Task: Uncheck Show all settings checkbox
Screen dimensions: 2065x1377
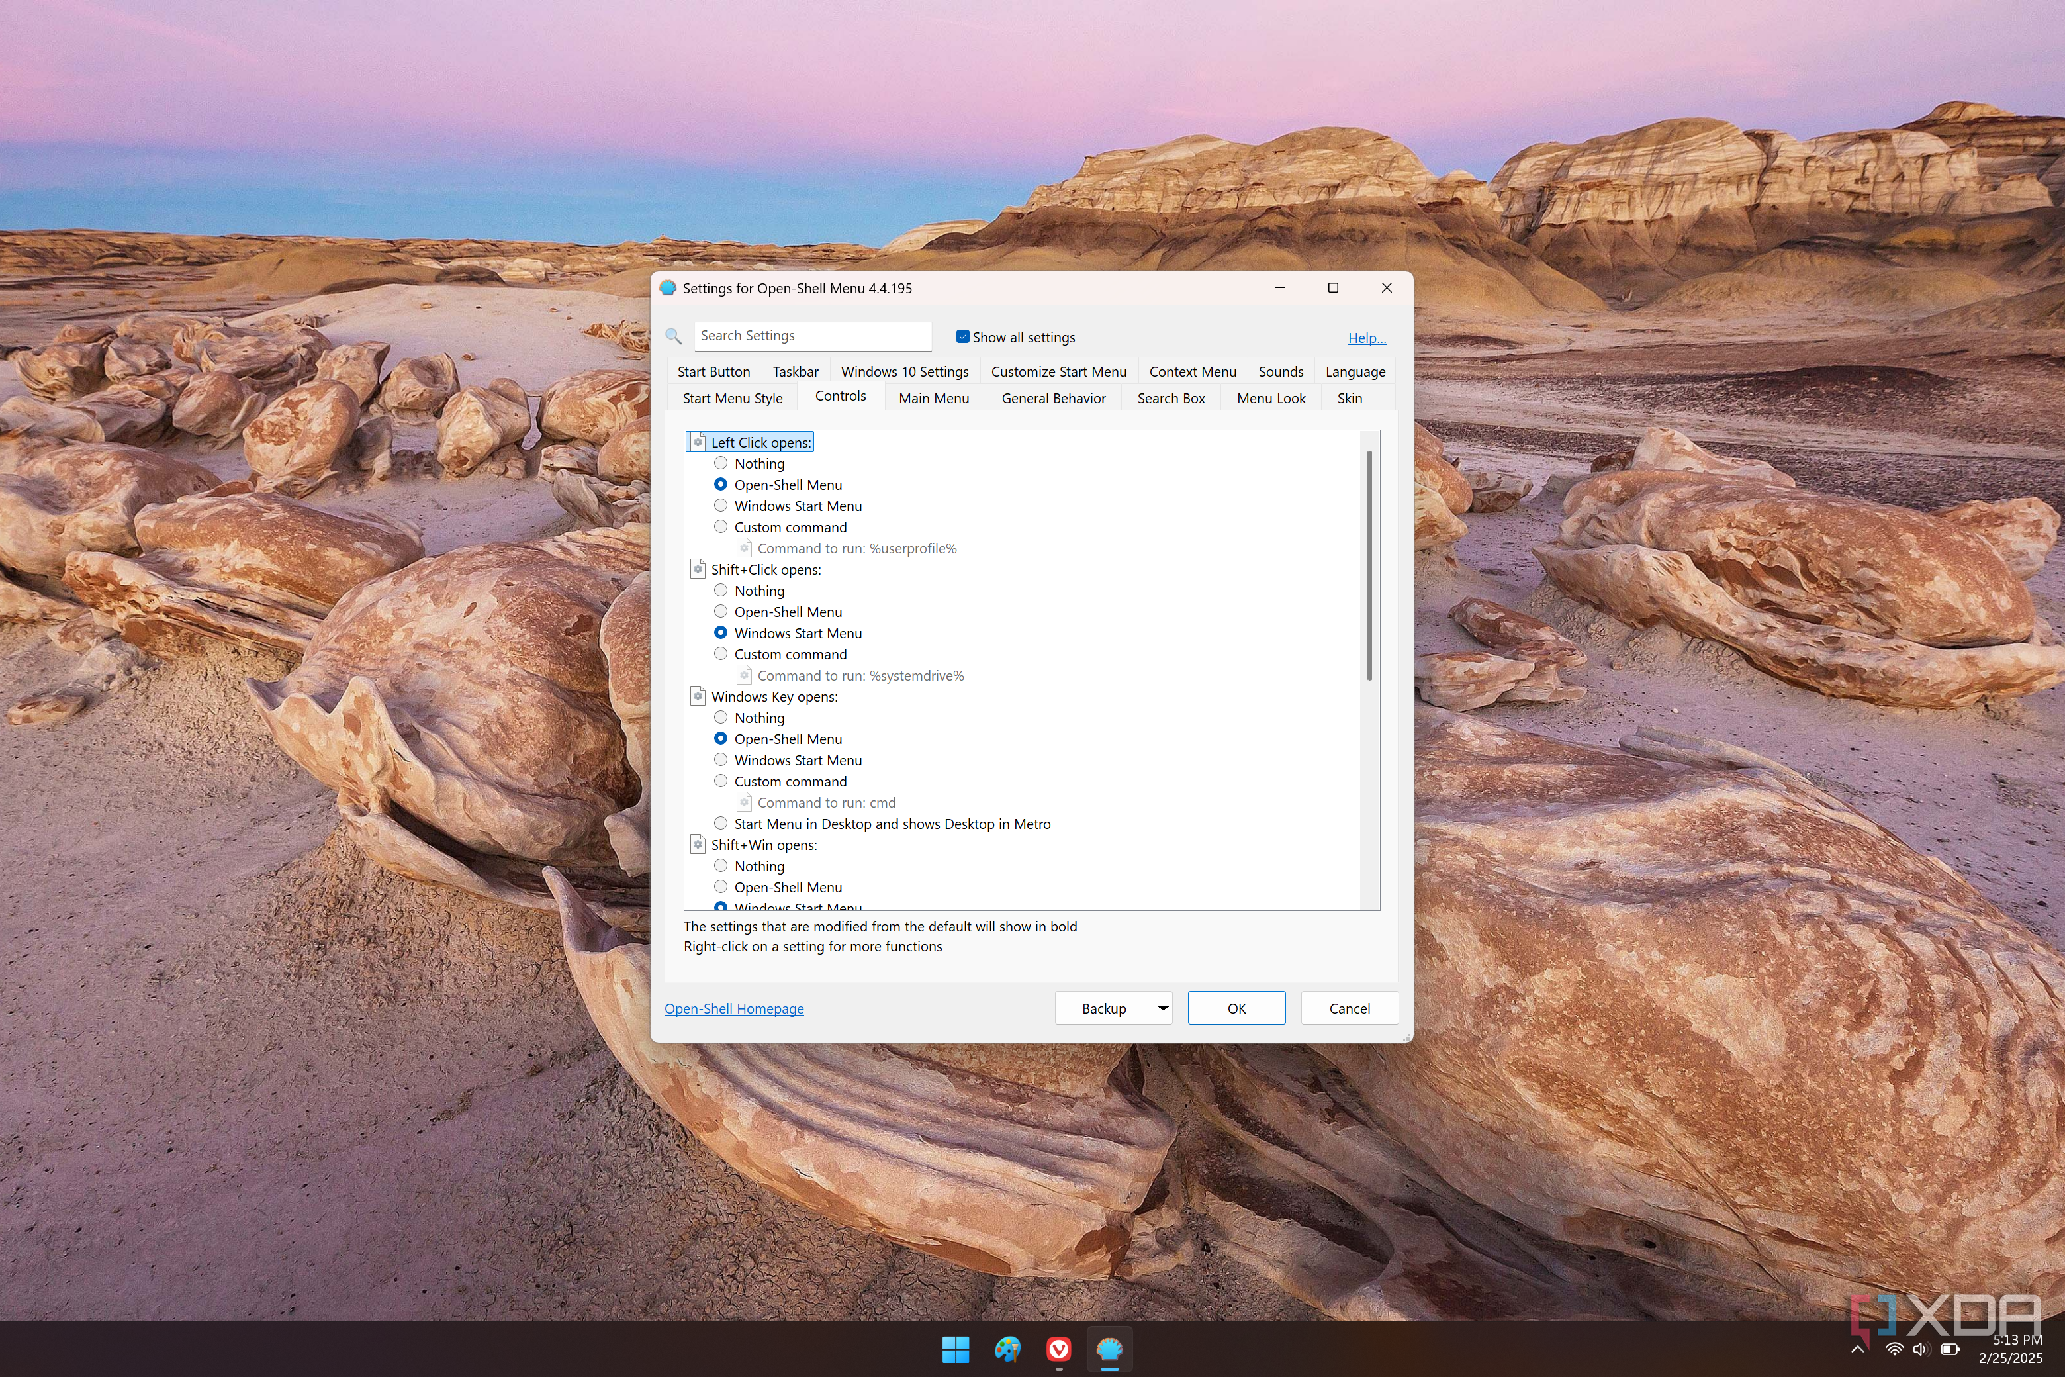Action: pyautogui.click(x=962, y=336)
